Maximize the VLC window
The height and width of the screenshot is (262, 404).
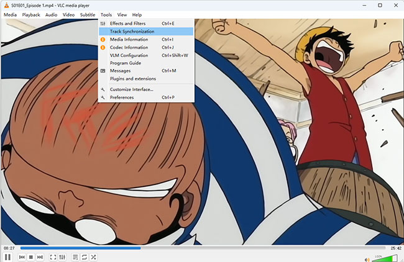pyautogui.click(x=380, y=5)
